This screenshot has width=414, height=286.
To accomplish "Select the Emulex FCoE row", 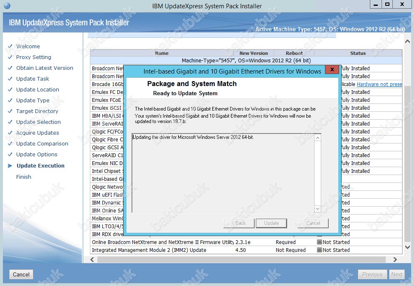I will pos(107,100).
